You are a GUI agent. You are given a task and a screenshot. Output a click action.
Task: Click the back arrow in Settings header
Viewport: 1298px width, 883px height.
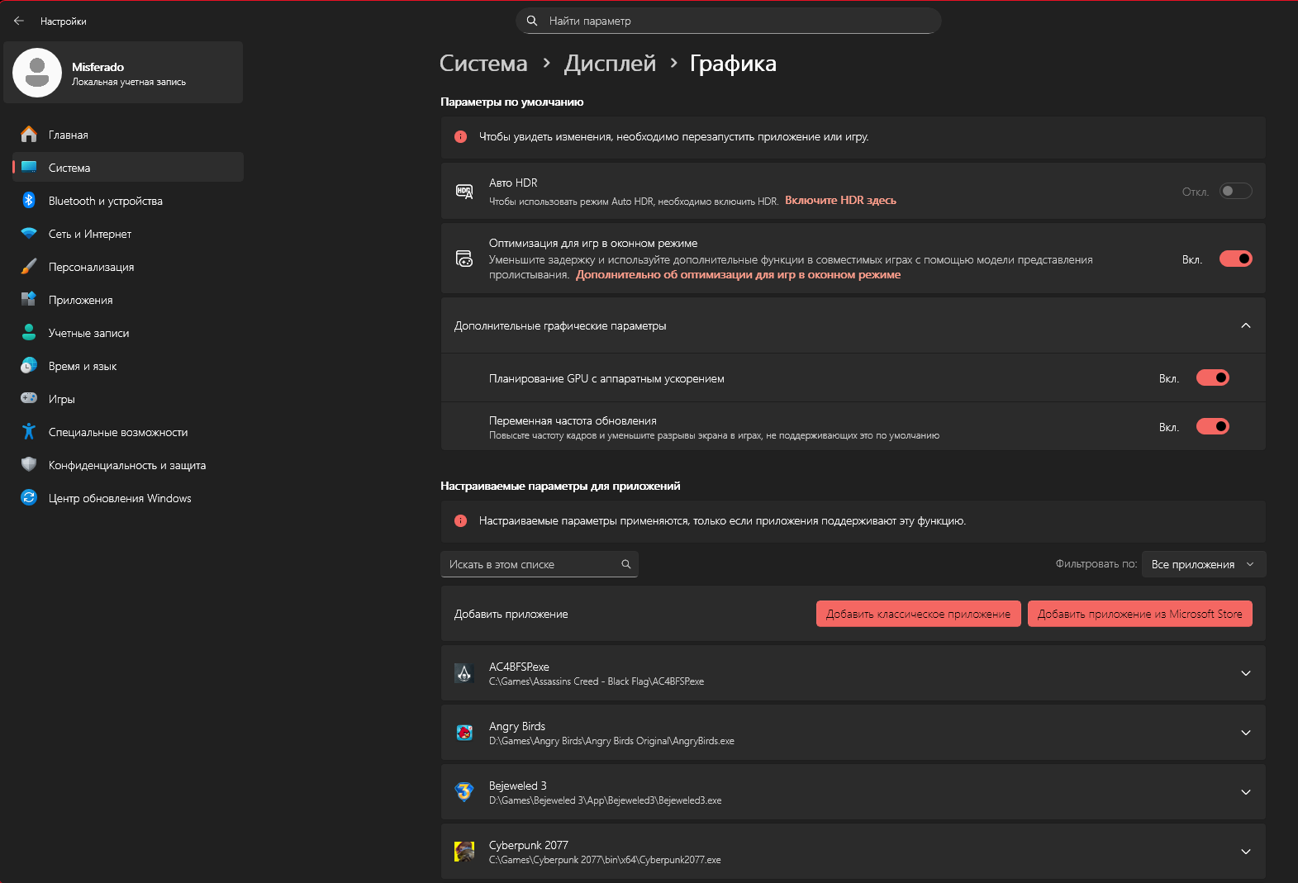pos(19,21)
